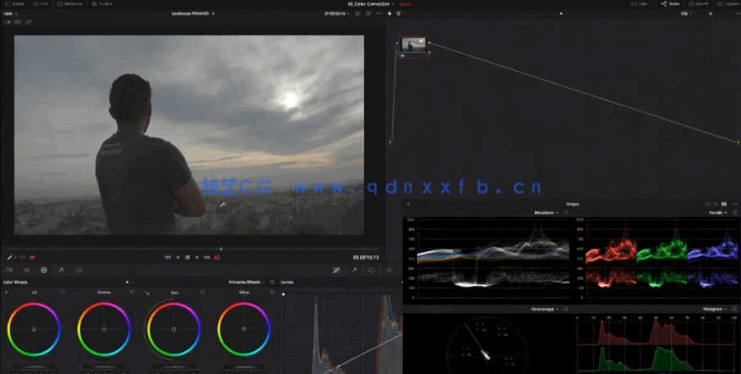Open the RGB Mixer palette

pyautogui.click(x=61, y=270)
